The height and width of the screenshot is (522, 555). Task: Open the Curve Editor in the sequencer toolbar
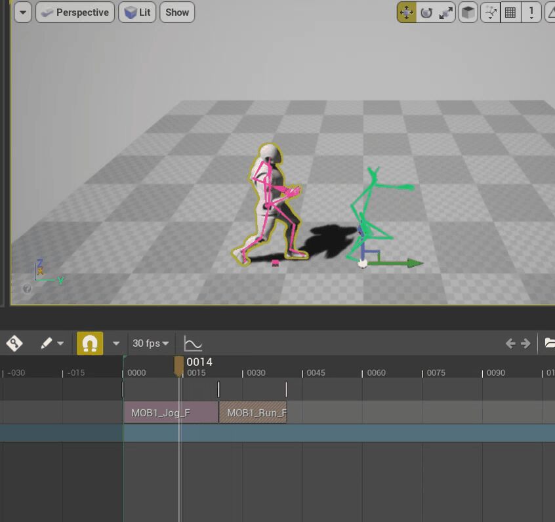(x=192, y=343)
